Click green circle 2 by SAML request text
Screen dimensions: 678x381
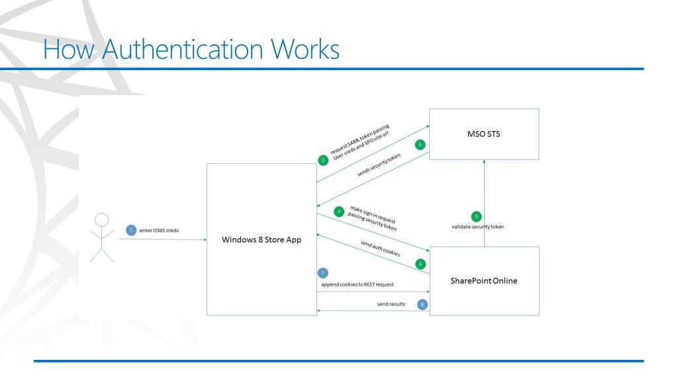323,160
